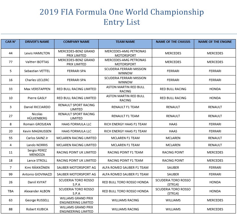Click the RICH ENERGY HAAS F1 TEAM cell for Grosjean

click(125, 124)
